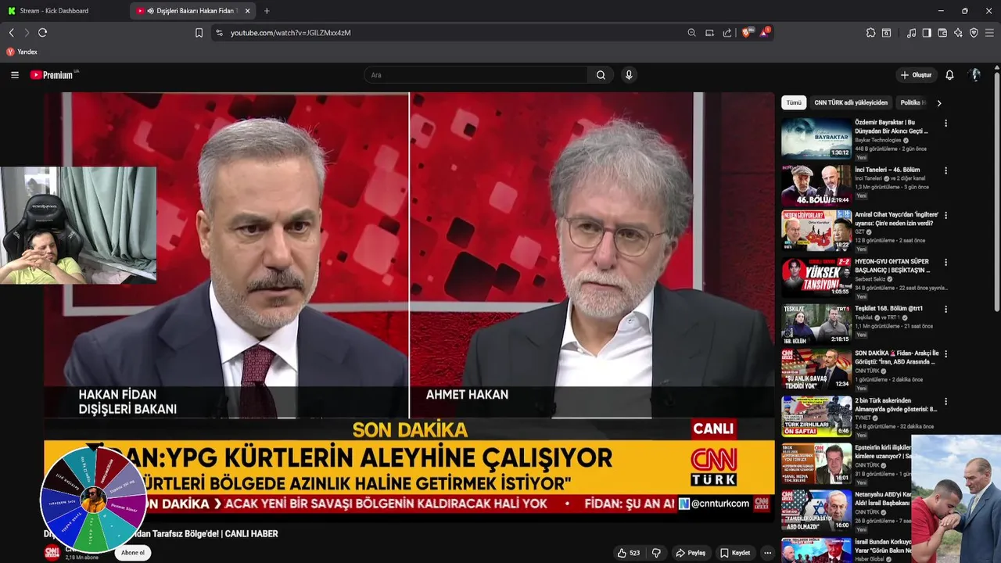Click the audio playing speaker on tab
This screenshot has width=1001, height=563.
(x=150, y=11)
